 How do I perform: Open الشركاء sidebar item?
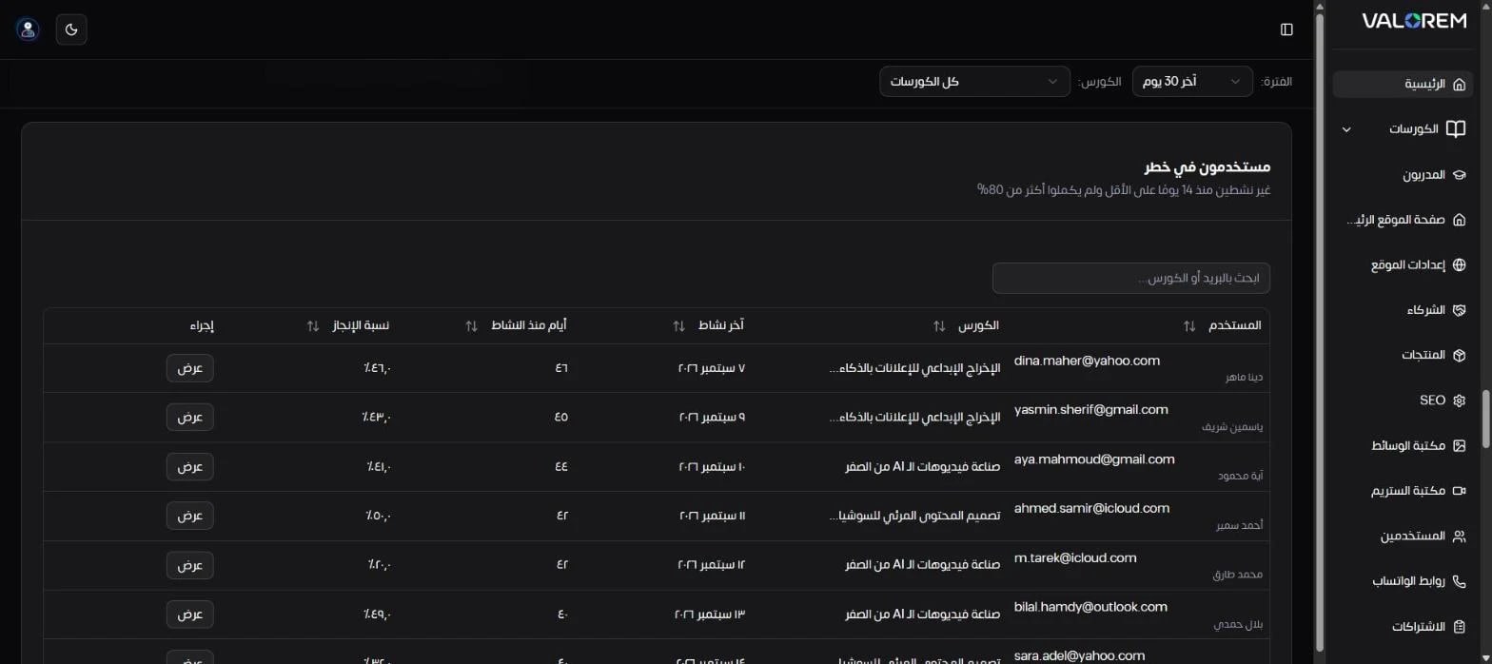click(x=1404, y=310)
